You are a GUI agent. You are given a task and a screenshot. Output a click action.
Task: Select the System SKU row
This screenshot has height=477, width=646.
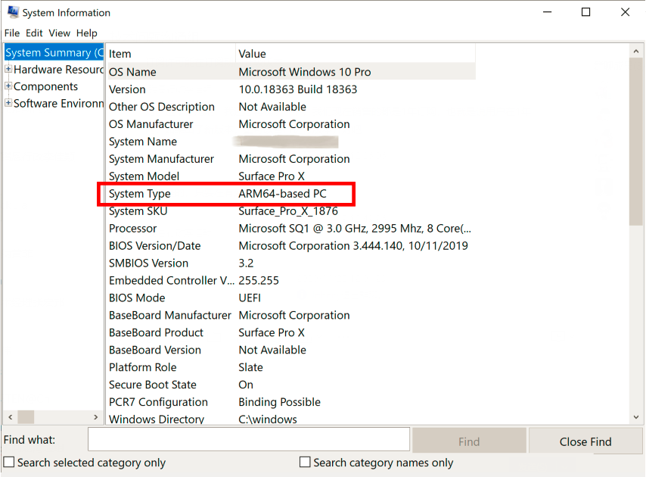tap(291, 211)
